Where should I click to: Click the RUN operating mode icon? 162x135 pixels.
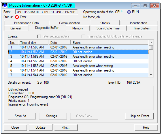(129, 12)
